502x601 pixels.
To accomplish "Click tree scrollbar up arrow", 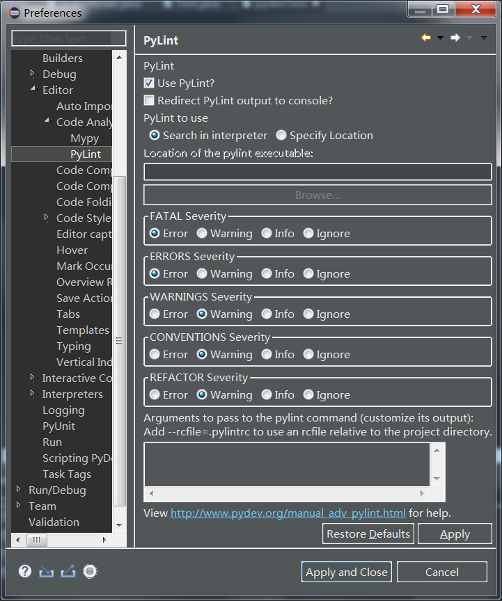I will (119, 58).
